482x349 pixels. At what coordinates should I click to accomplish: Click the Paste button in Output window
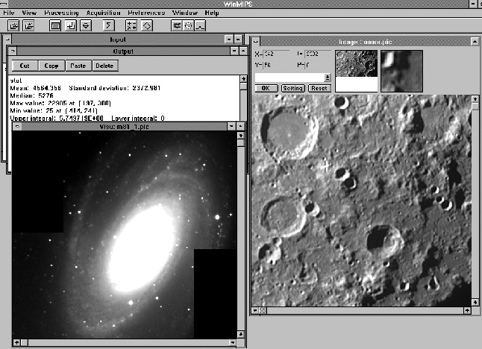[x=78, y=66]
